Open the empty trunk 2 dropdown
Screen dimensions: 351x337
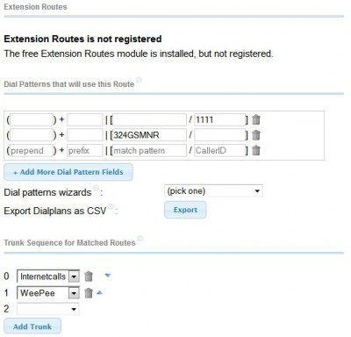pyautogui.click(x=48, y=309)
